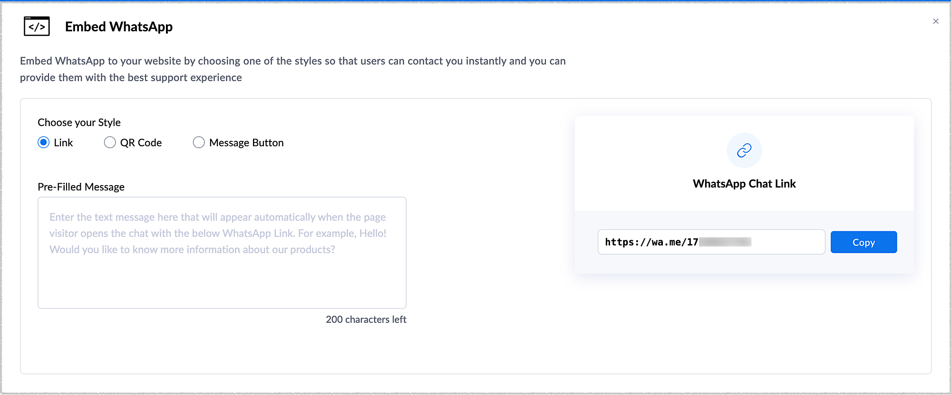This screenshot has width=951, height=395.
Task: Click the embed code icon beside the title
Action: point(37,27)
